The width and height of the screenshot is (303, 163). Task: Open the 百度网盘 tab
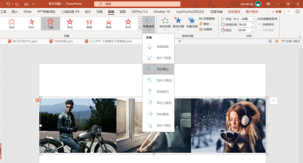point(216,12)
